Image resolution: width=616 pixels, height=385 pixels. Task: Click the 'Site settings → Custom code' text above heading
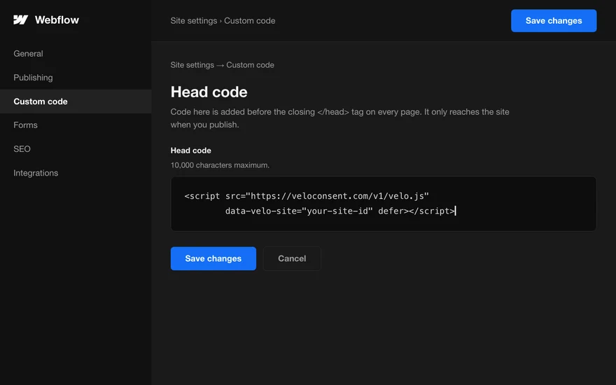223,65
